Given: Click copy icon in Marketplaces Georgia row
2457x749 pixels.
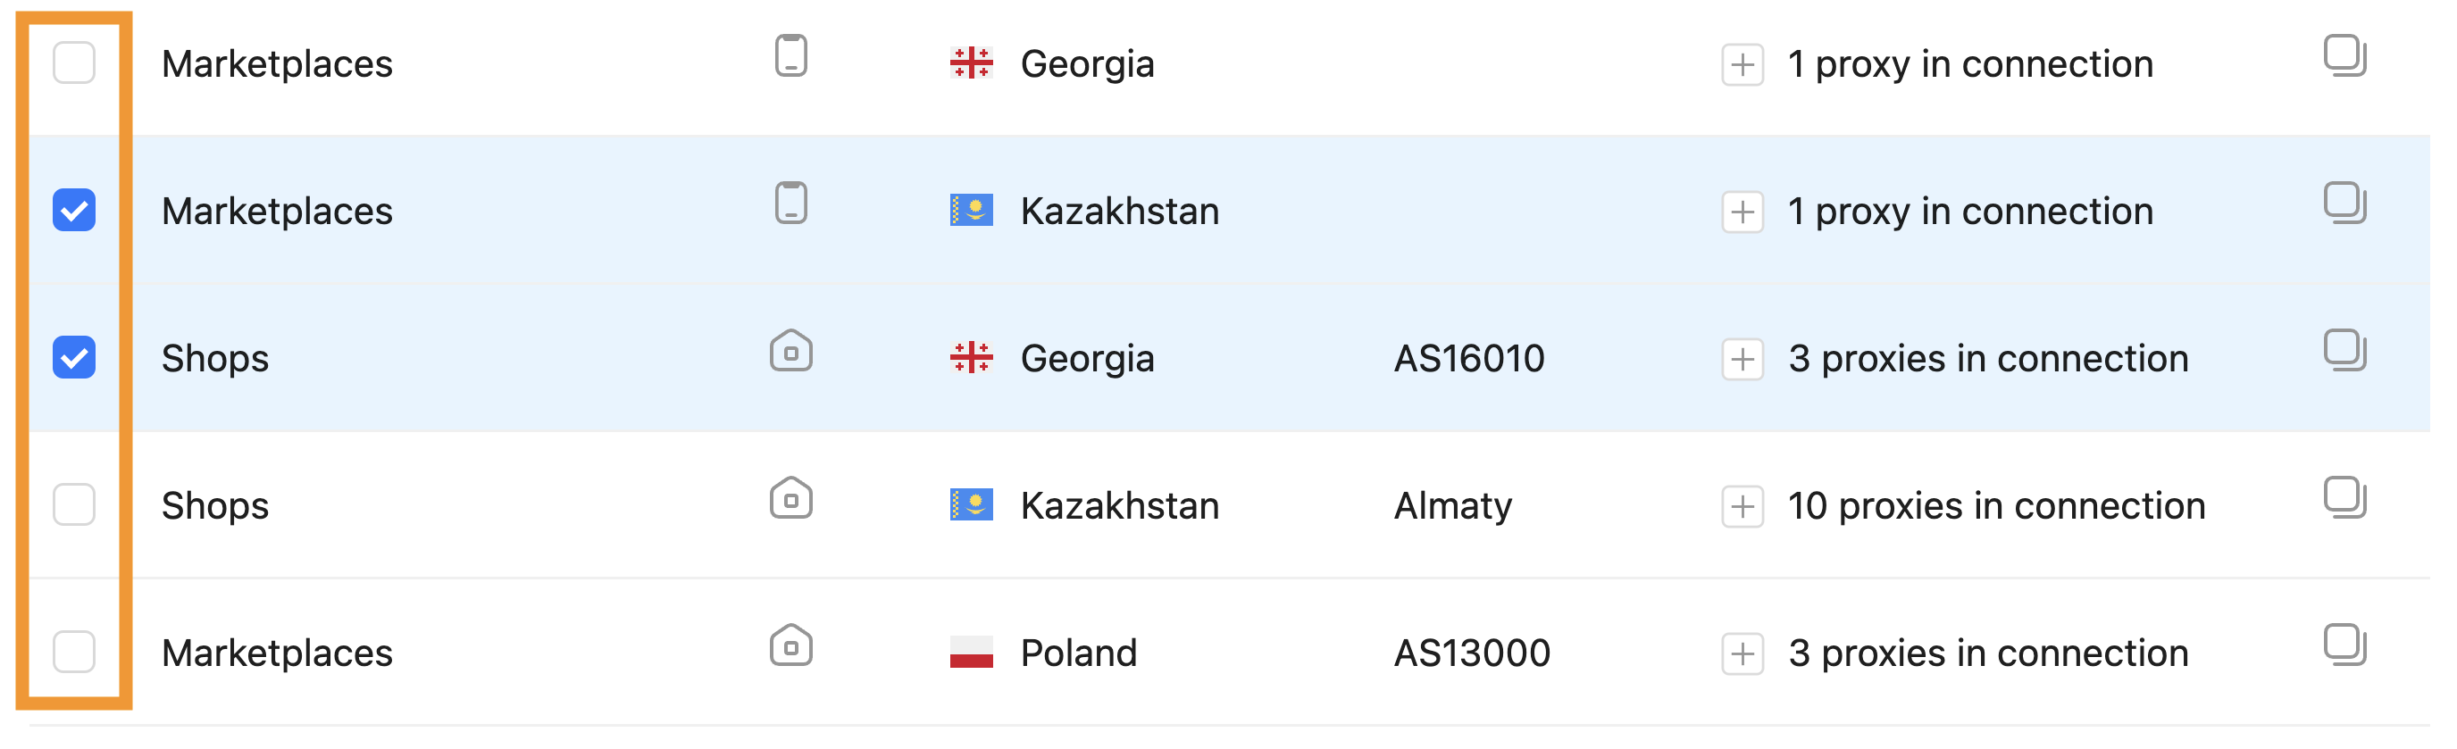Looking at the screenshot, I should pyautogui.click(x=2344, y=55).
